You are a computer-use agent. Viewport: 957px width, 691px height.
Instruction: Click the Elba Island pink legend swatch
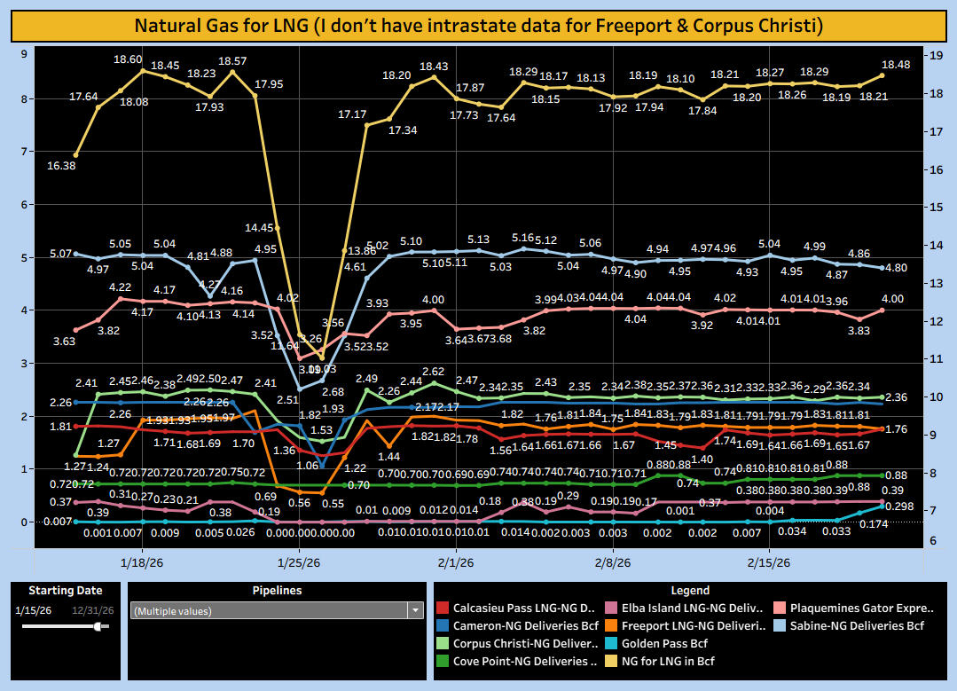click(612, 609)
